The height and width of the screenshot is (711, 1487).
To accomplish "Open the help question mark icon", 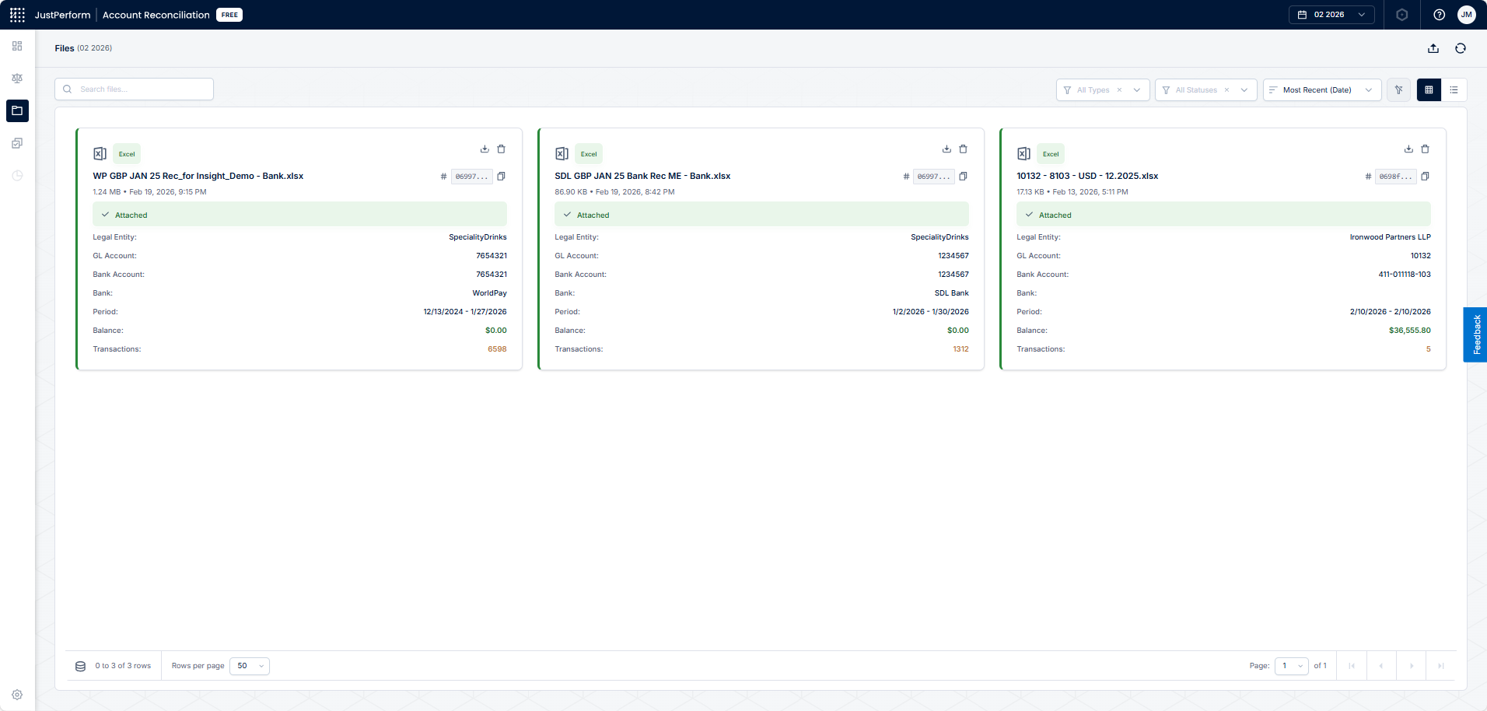I will 1439,15.
